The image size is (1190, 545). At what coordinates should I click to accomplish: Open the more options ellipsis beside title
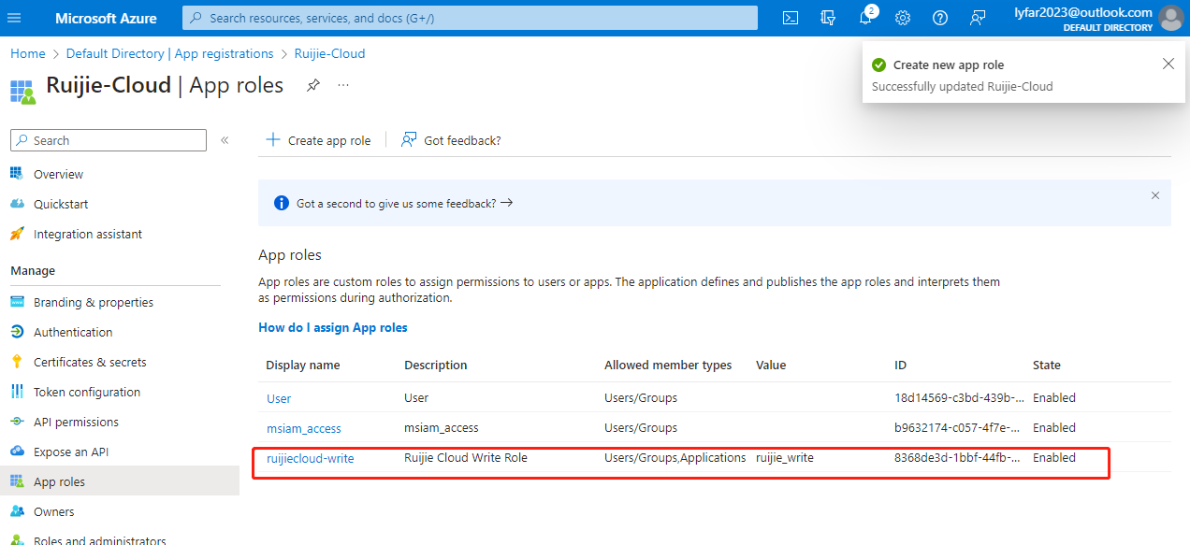point(343,85)
